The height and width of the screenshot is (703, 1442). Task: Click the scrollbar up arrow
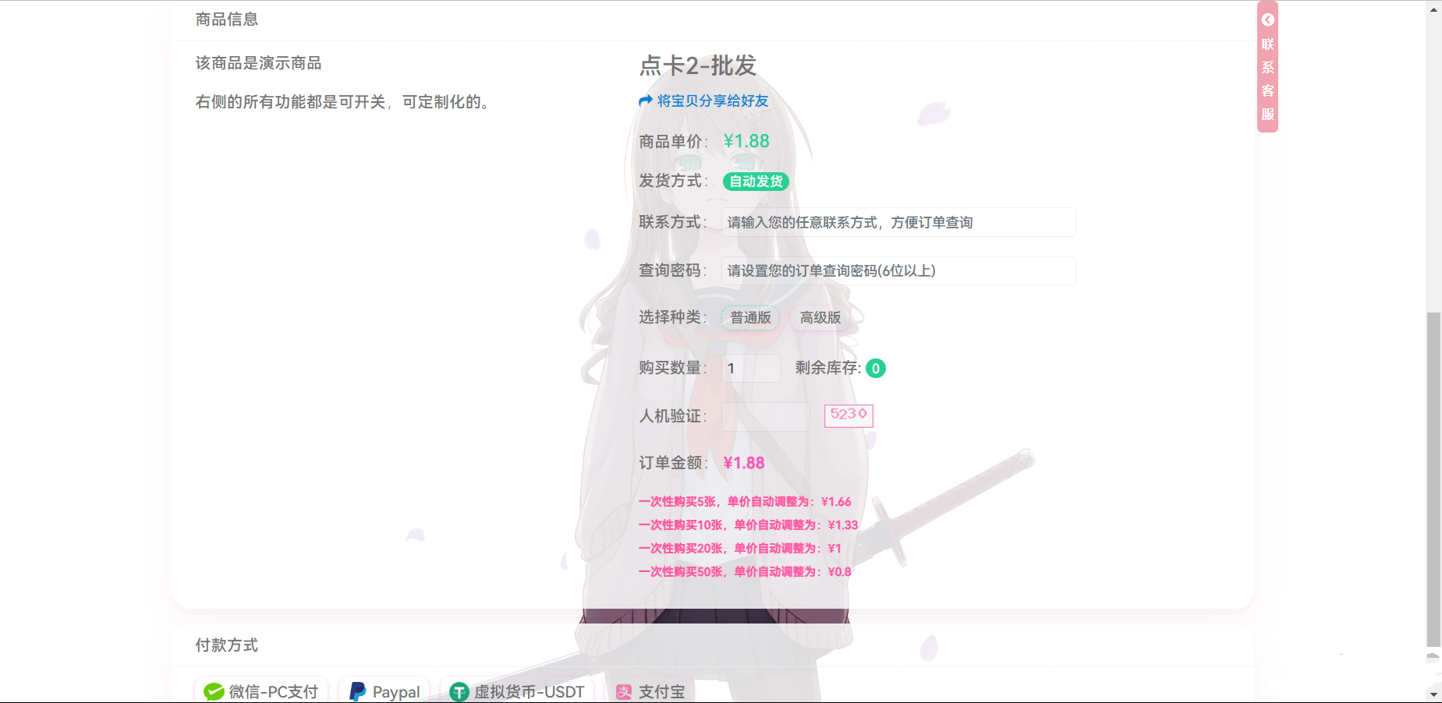[x=1433, y=9]
